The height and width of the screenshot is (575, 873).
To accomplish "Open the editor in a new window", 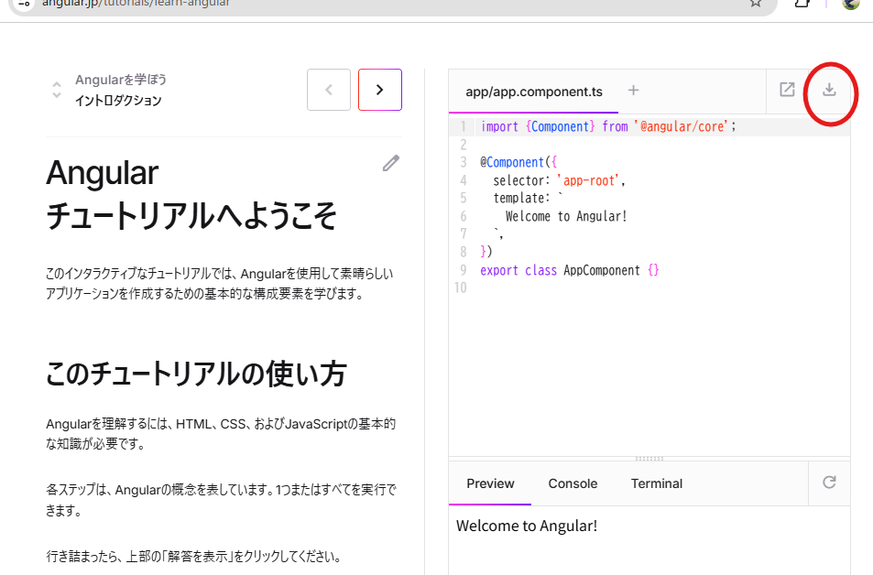I will 787,91.
